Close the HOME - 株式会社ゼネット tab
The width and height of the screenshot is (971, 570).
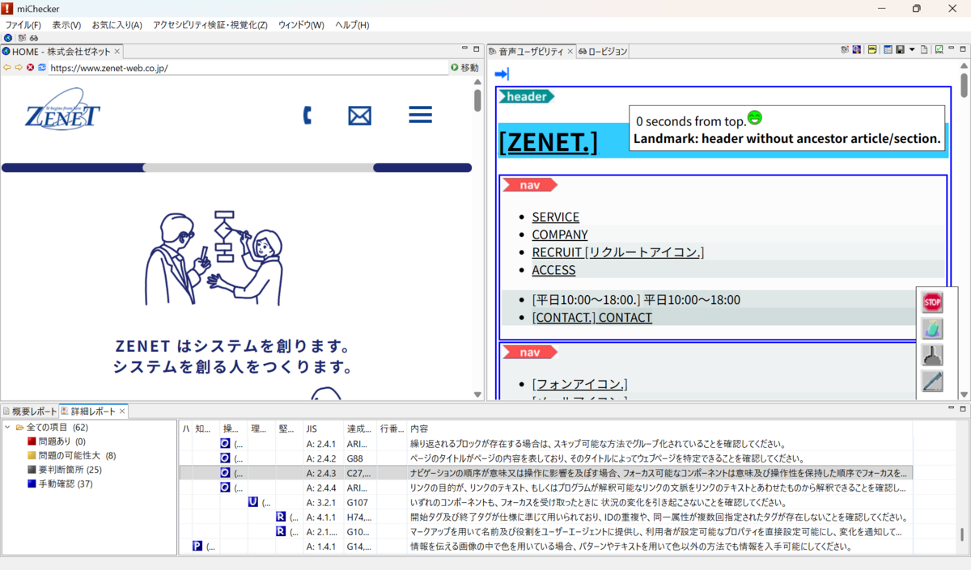tap(117, 51)
